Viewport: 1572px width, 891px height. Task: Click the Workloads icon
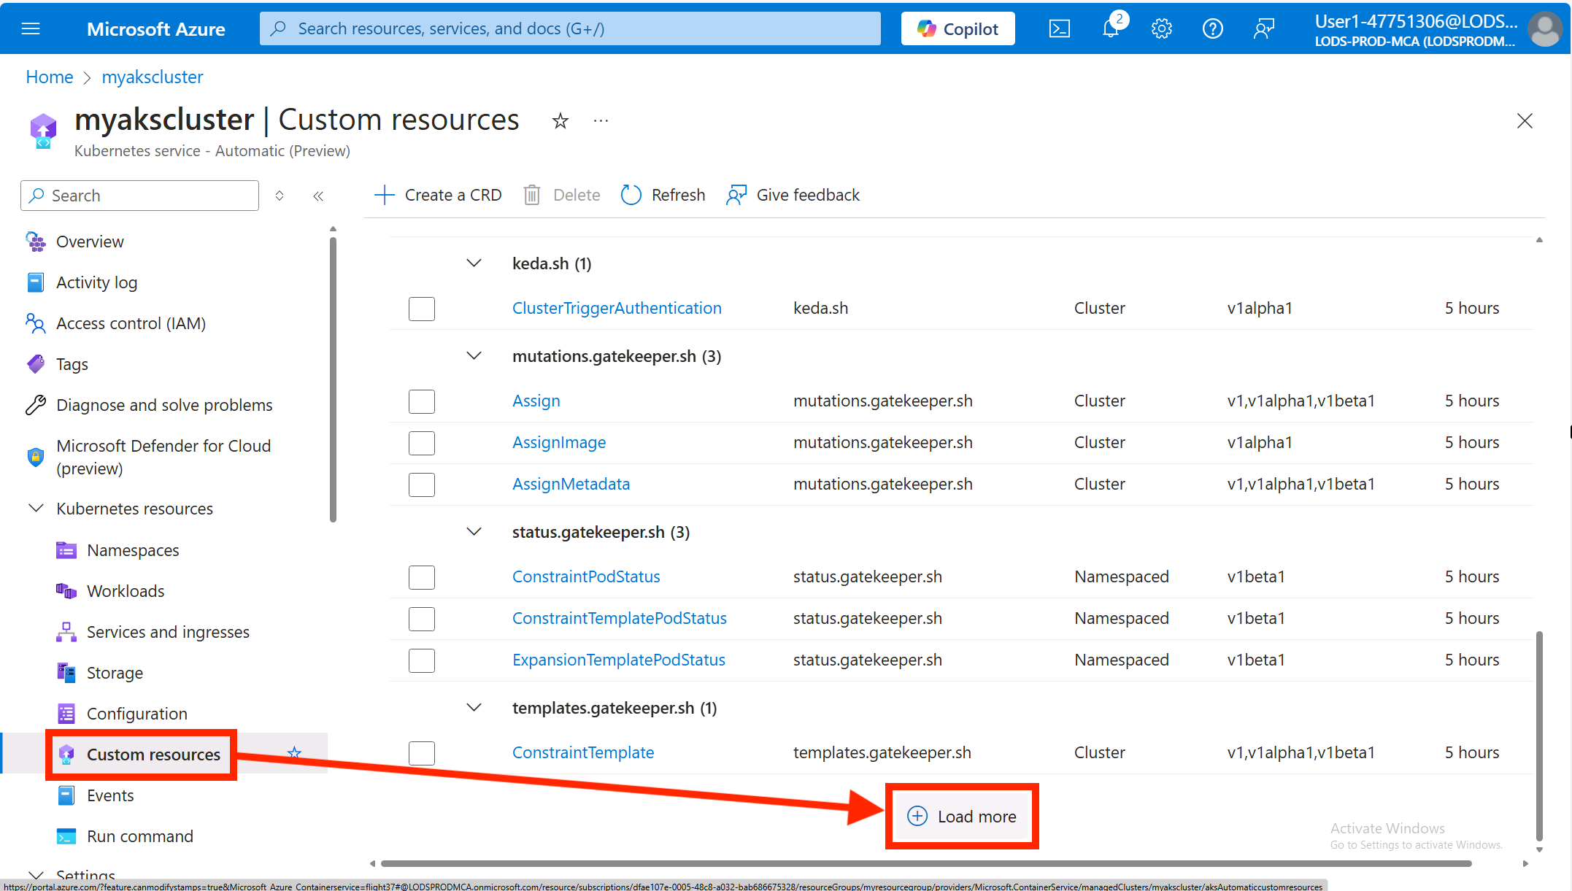point(66,591)
